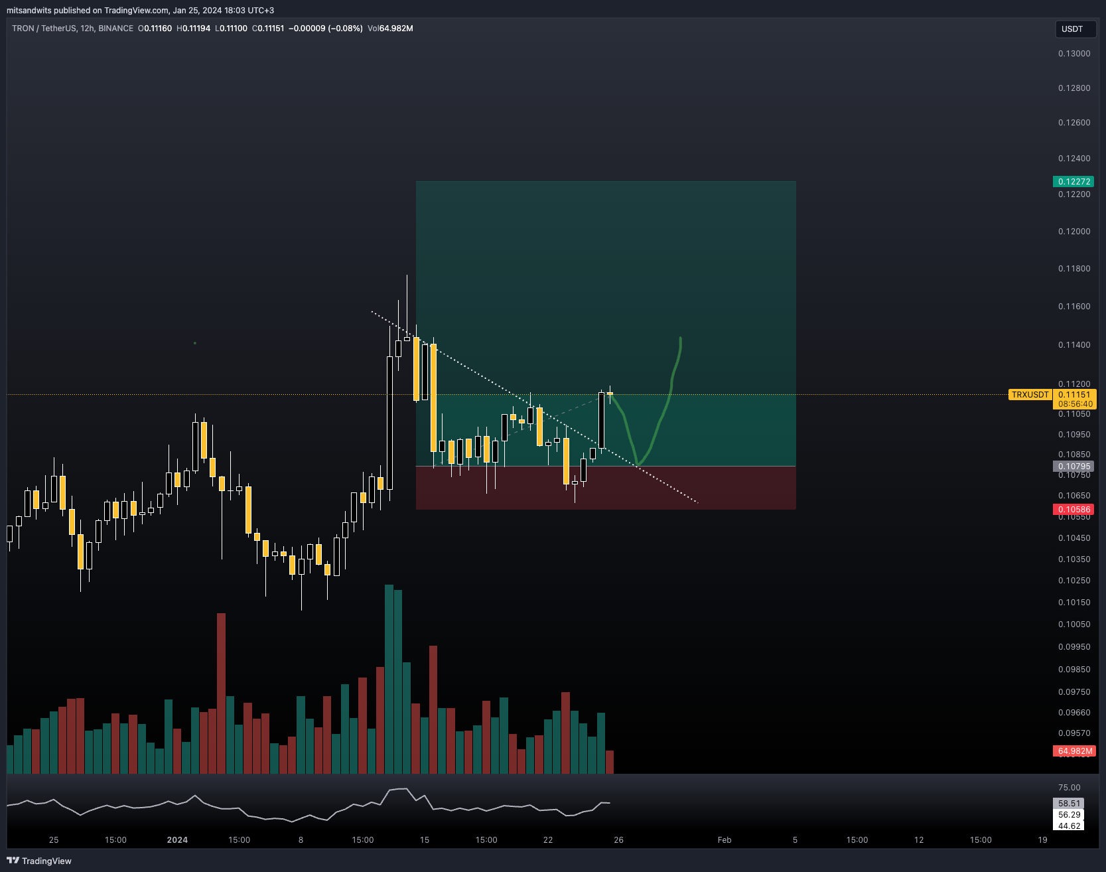Click the TradingView logo at bottom left
This screenshot has height=872, width=1106.
(x=39, y=861)
